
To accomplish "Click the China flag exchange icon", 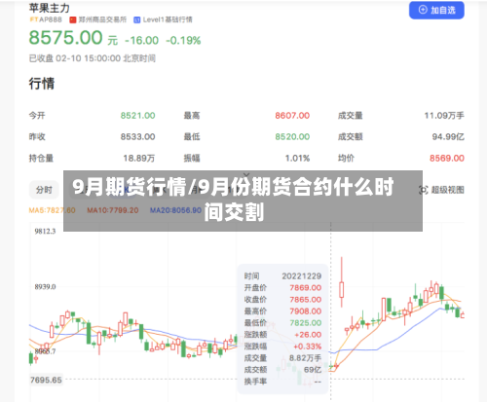I will (x=73, y=19).
